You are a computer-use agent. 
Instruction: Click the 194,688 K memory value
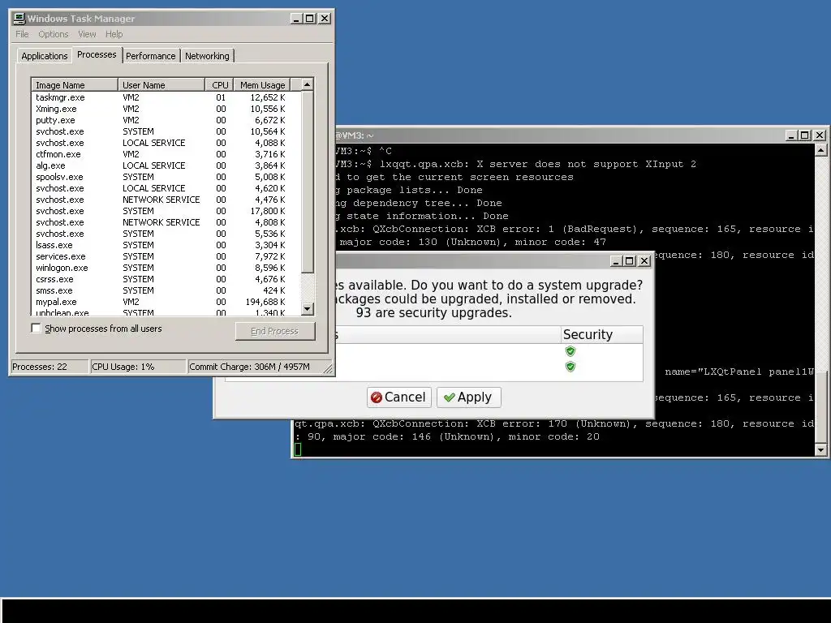click(x=265, y=302)
